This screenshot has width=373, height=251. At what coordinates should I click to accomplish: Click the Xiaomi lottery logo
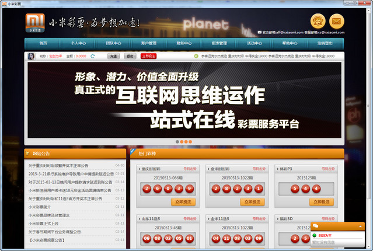[35, 23]
